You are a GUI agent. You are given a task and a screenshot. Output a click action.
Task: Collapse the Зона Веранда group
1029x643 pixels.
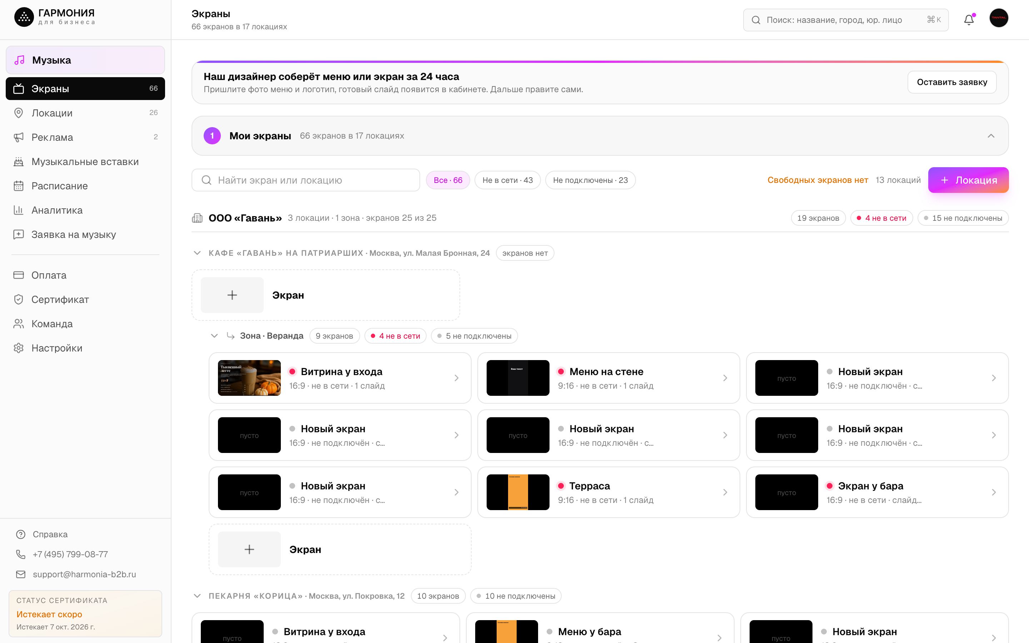coord(214,336)
